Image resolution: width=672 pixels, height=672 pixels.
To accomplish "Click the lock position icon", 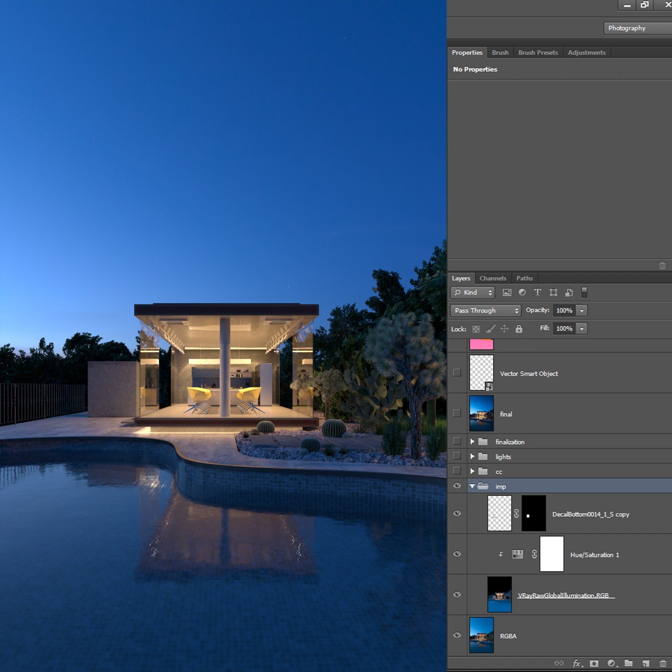I will pos(505,328).
